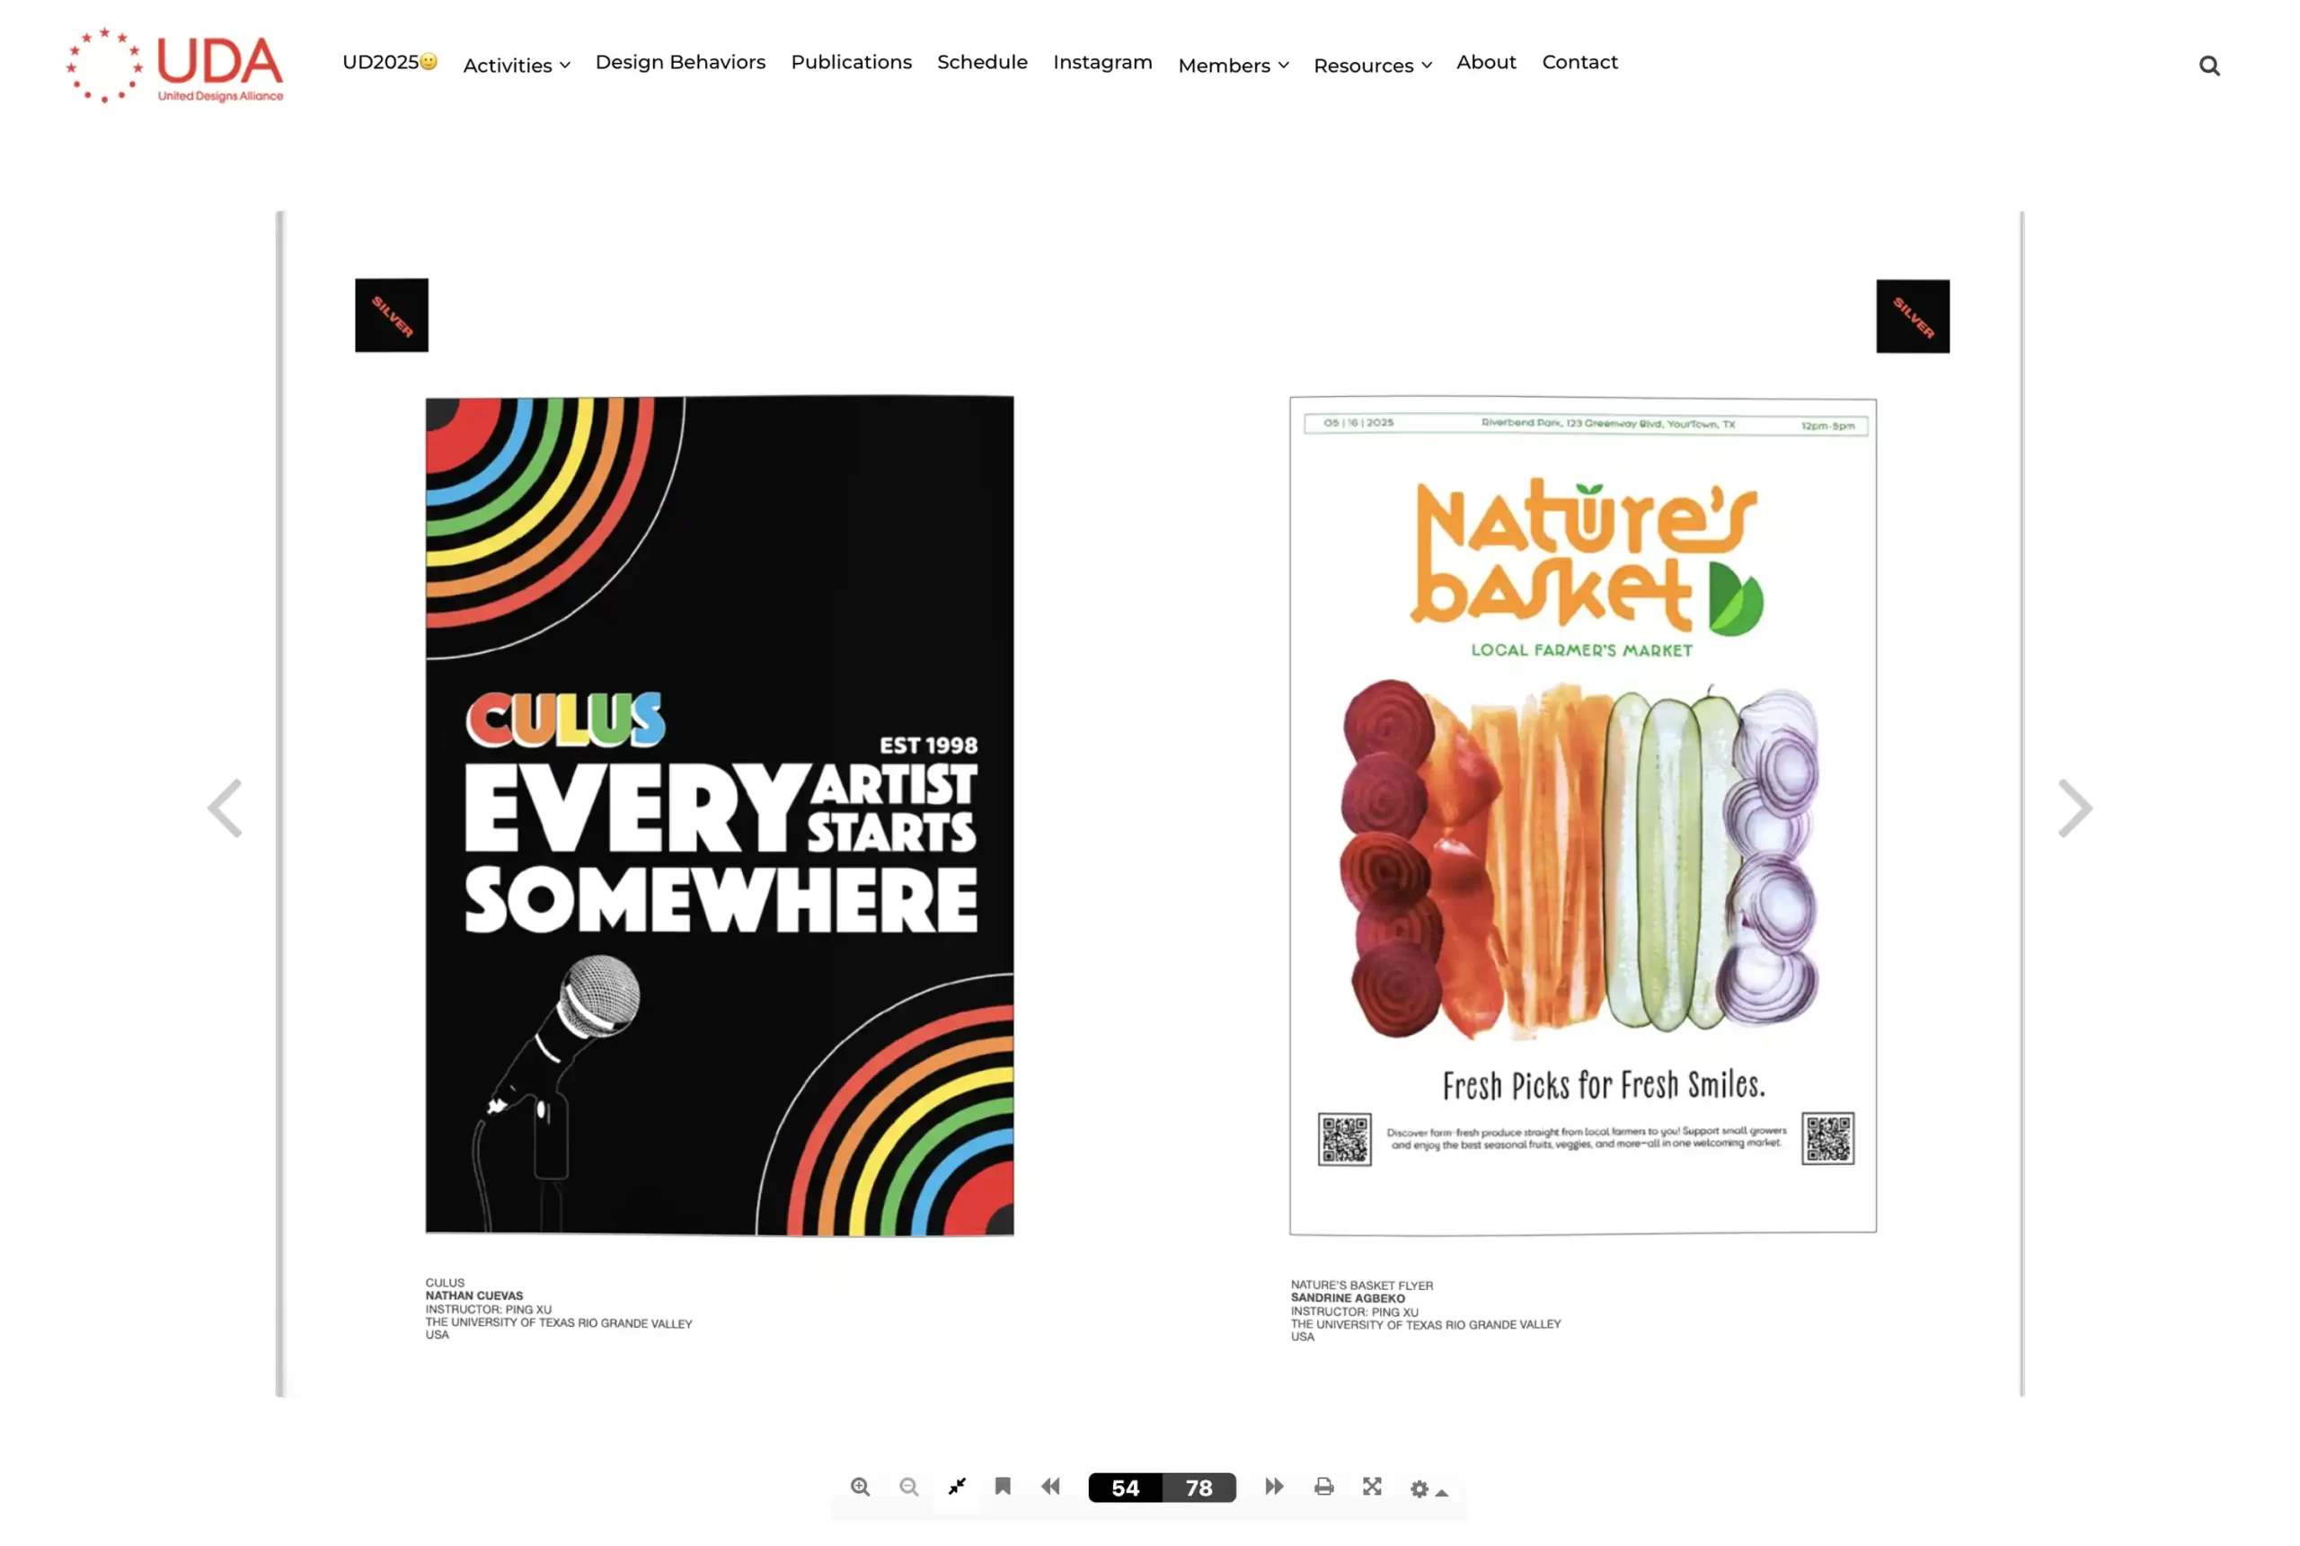Jump to the last flipbook page
Screen dimensions: 2300x1546
1274,1487
